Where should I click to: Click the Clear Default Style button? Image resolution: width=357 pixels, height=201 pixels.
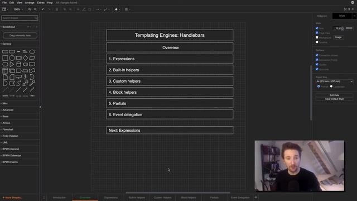(x=334, y=99)
